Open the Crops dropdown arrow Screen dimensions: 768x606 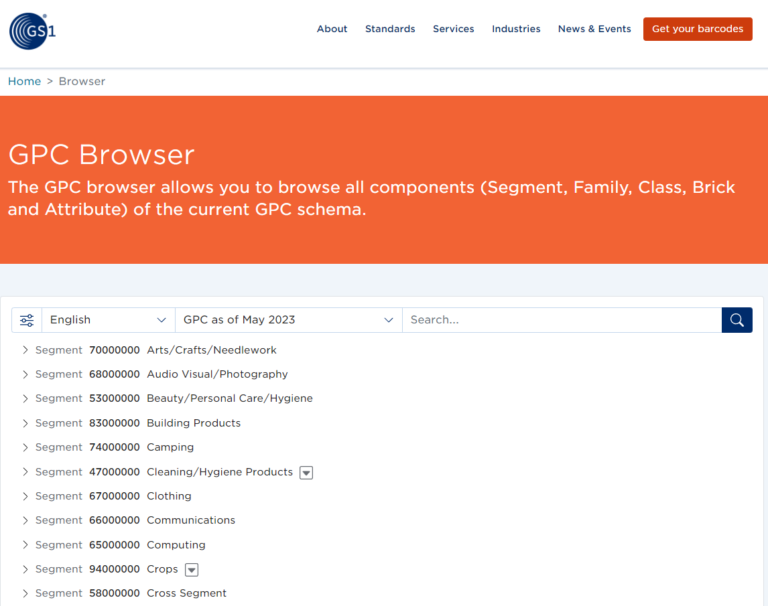click(191, 569)
